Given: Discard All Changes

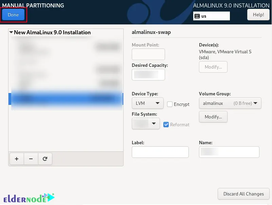Looking at the screenshot, I should click(x=243, y=194).
